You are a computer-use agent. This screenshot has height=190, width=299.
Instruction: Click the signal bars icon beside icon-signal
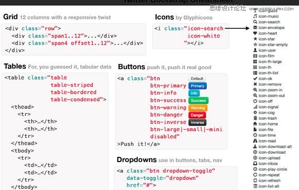click(x=255, y=107)
